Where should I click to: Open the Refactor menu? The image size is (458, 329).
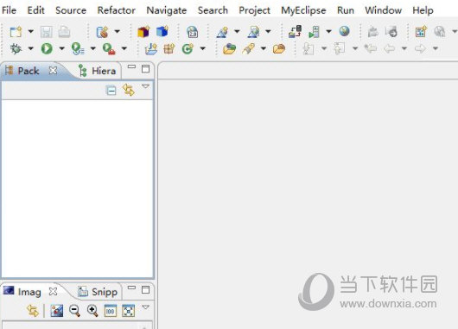117,10
